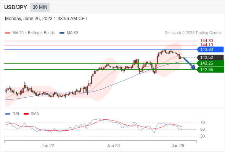Toggle the MA 50 legend label

click(x=72, y=33)
